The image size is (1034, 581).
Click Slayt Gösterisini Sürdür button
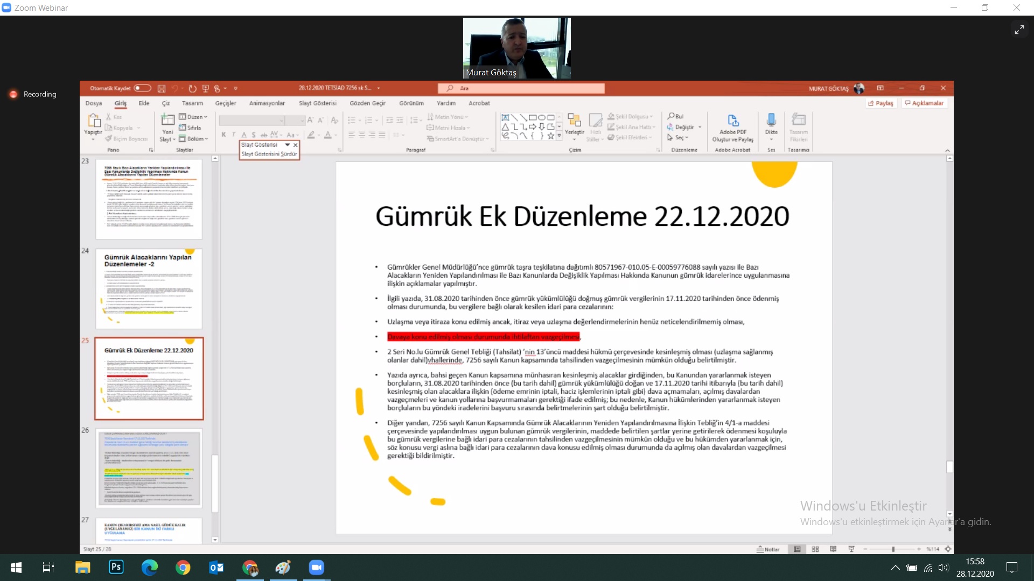click(x=269, y=154)
